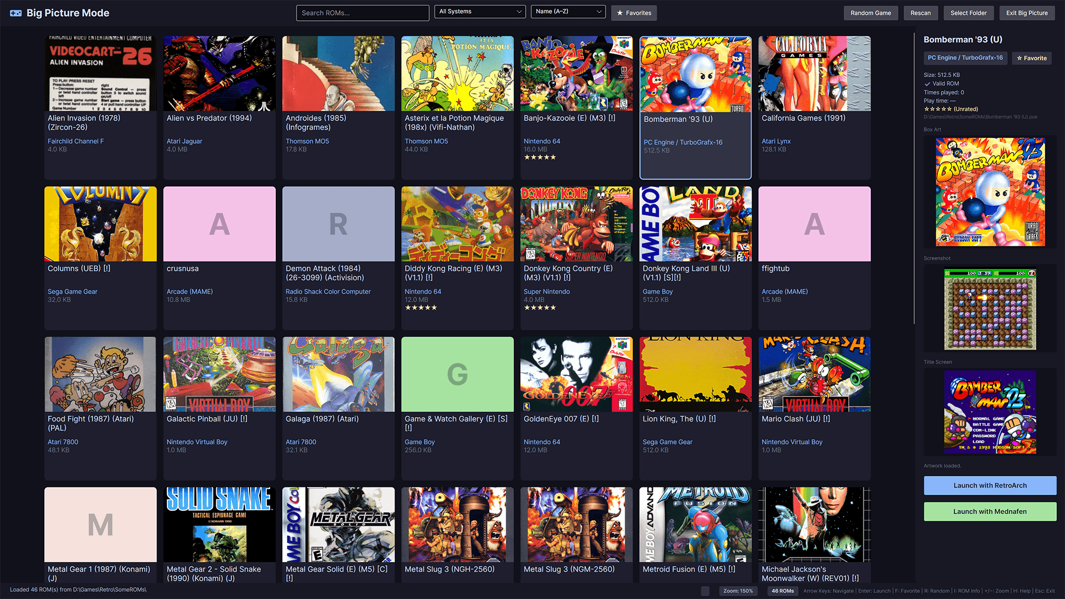The width and height of the screenshot is (1065, 599).
Task: Click the star rating on the Banjo-Kazooie card
Action: tap(540, 157)
